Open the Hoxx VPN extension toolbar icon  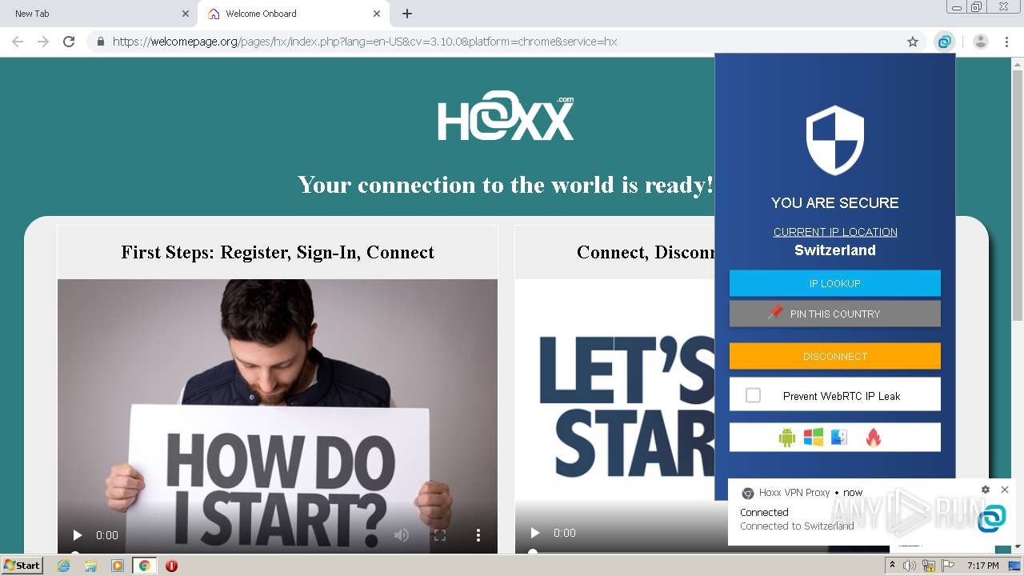coord(945,42)
